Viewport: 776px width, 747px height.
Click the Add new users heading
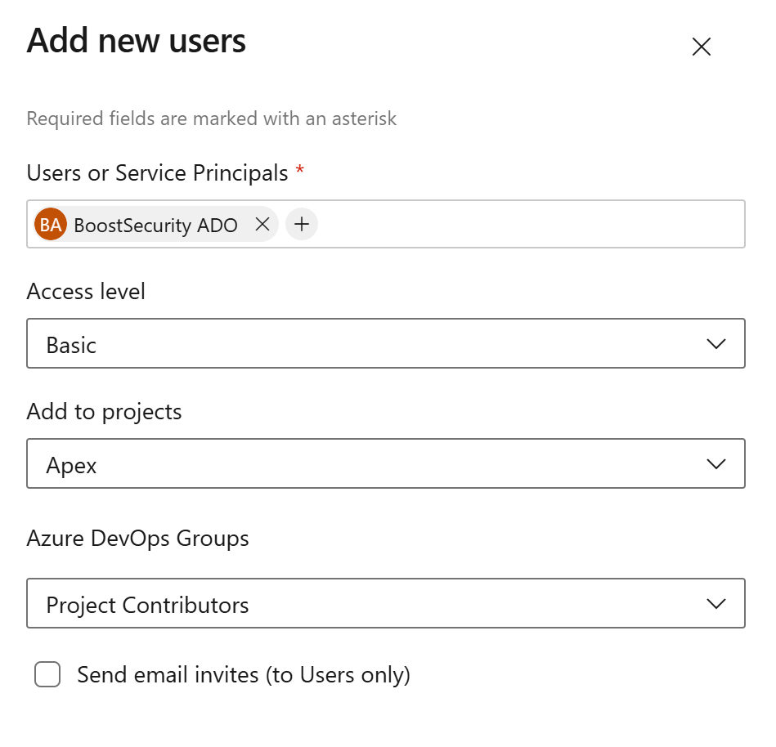136,41
